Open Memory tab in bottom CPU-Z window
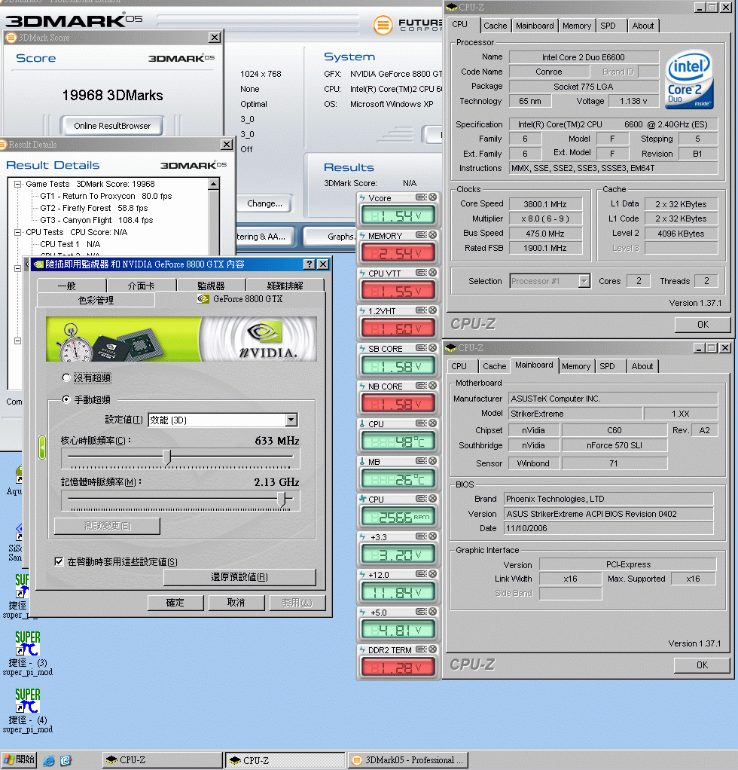Image resolution: width=738 pixels, height=770 pixels. coord(576,366)
